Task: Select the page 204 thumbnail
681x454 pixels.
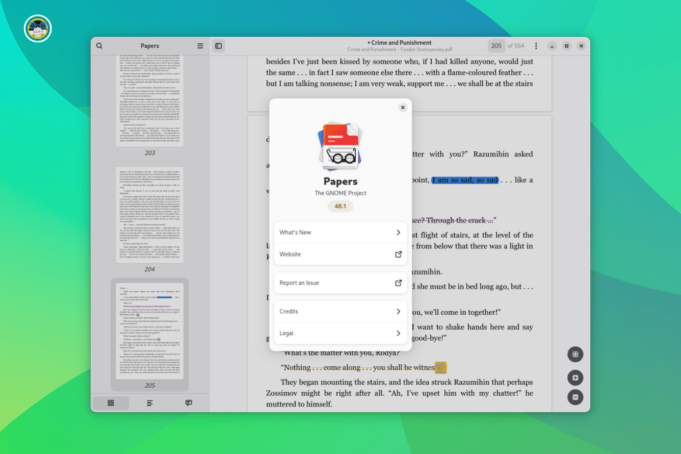Action: click(x=149, y=214)
